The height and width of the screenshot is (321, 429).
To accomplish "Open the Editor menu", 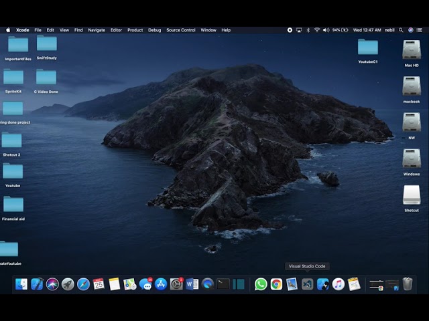I will 116,30.
